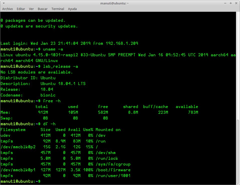Click the '/dev/shm' mount point
240x185 pixels.
(x=105, y=153)
